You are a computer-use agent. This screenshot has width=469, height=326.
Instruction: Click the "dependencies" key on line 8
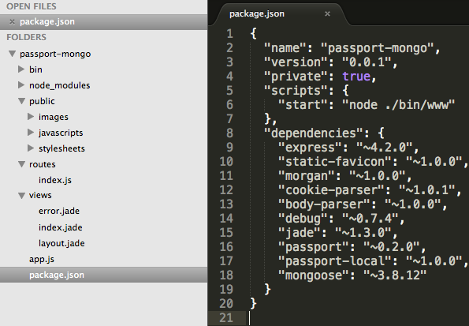tap(314, 133)
